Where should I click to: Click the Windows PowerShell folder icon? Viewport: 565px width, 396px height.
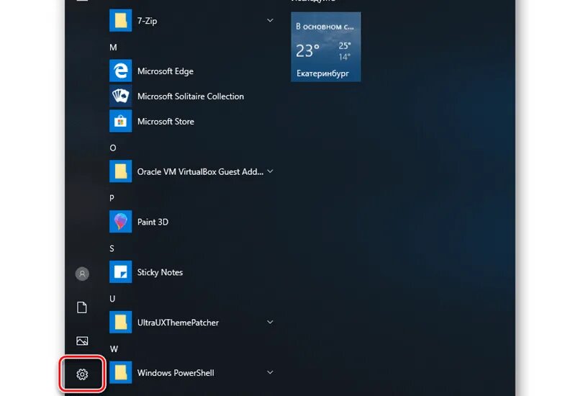tap(120, 372)
